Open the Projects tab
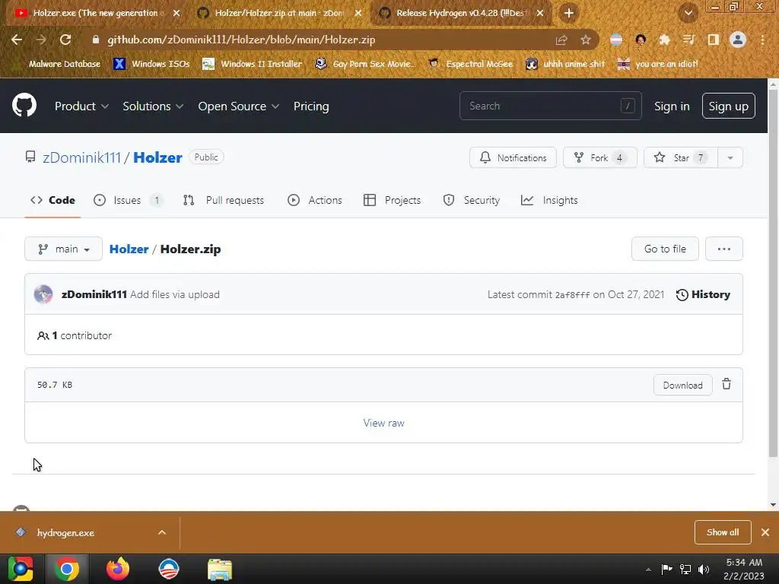 point(393,200)
